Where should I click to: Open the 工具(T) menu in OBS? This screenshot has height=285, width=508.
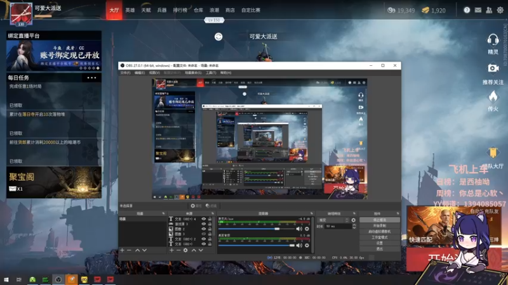tap(211, 73)
